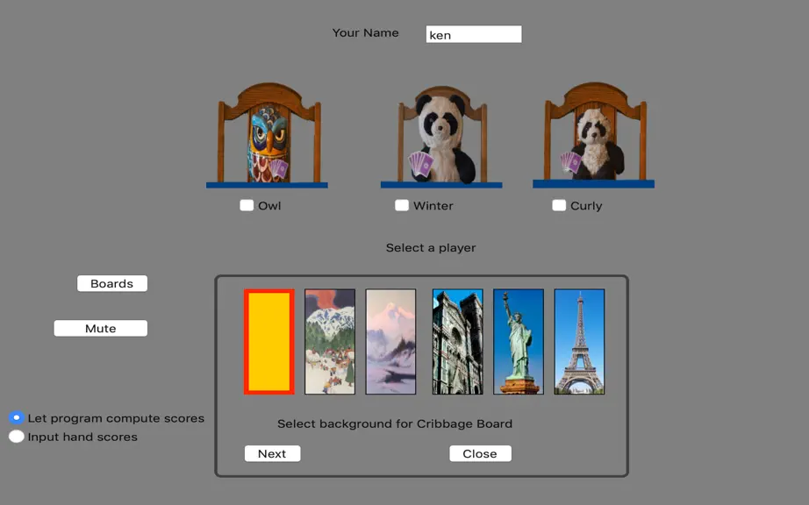
Task: Click the Your Name text field
Action: coord(474,34)
